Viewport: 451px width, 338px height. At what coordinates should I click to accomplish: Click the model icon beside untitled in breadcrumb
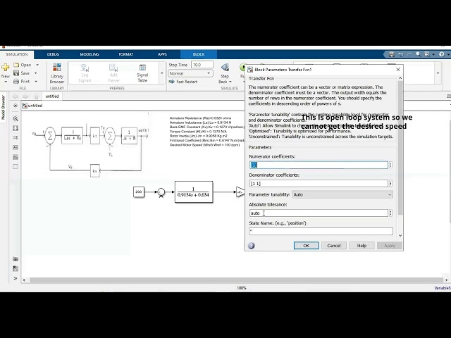(25, 106)
